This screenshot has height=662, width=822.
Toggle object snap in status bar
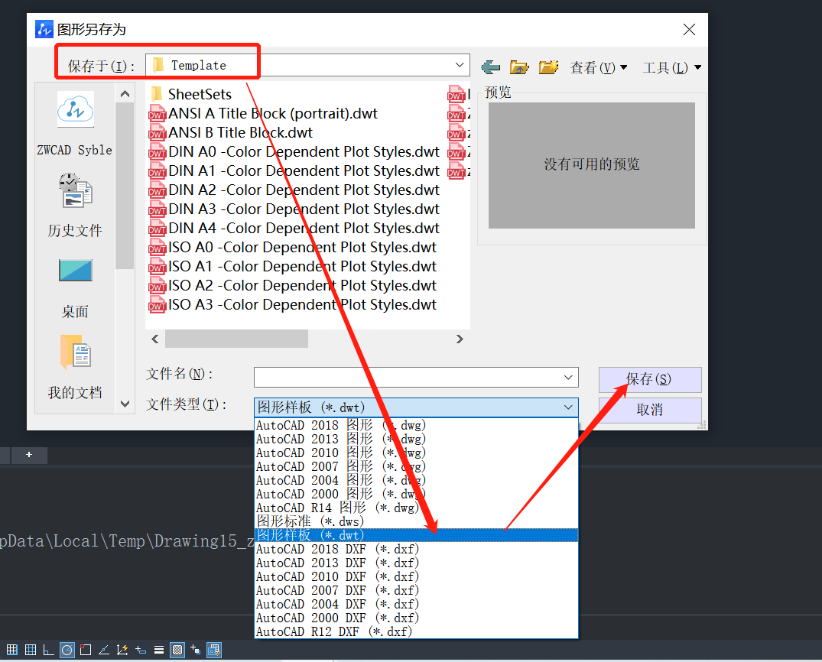coord(86,650)
